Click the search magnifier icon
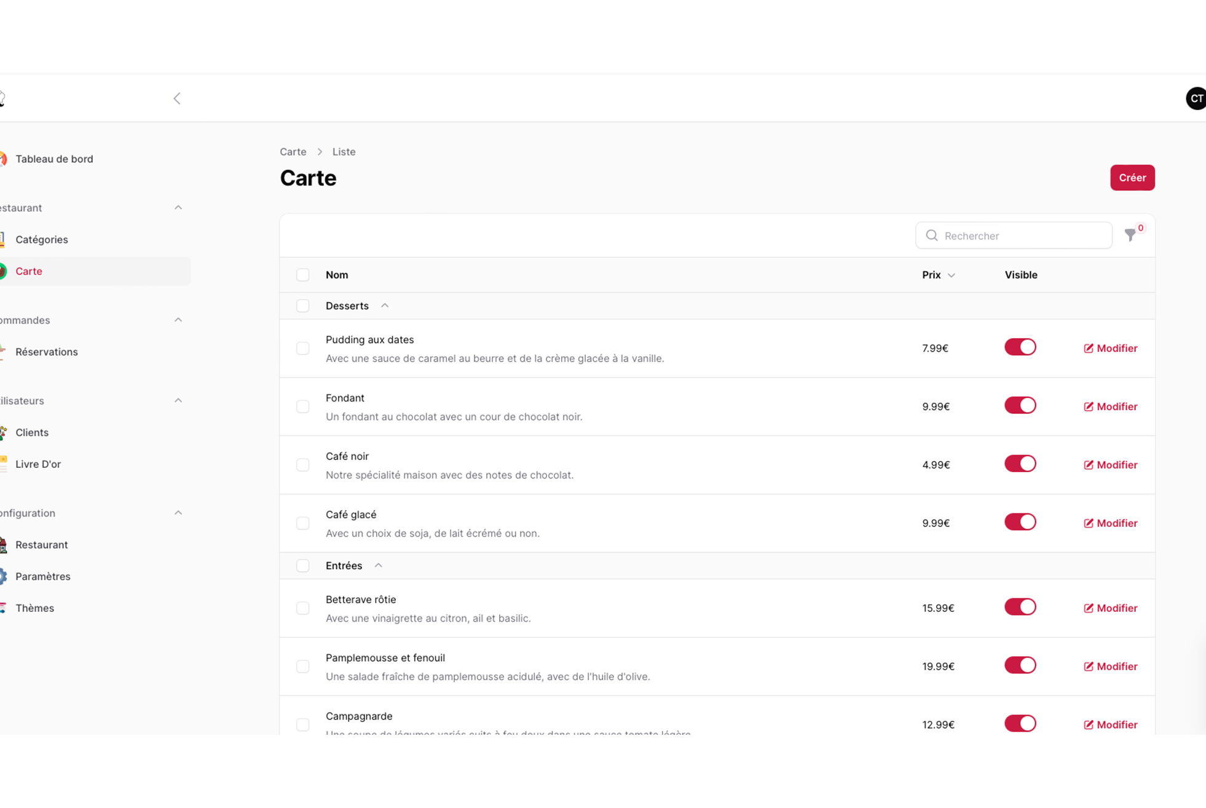1206x808 pixels. coord(932,236)
